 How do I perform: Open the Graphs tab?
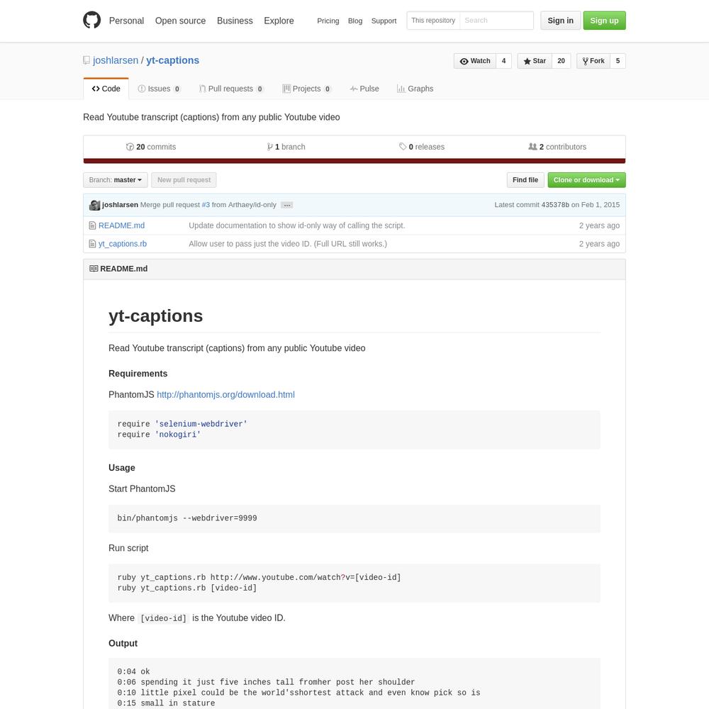point(415,89)
